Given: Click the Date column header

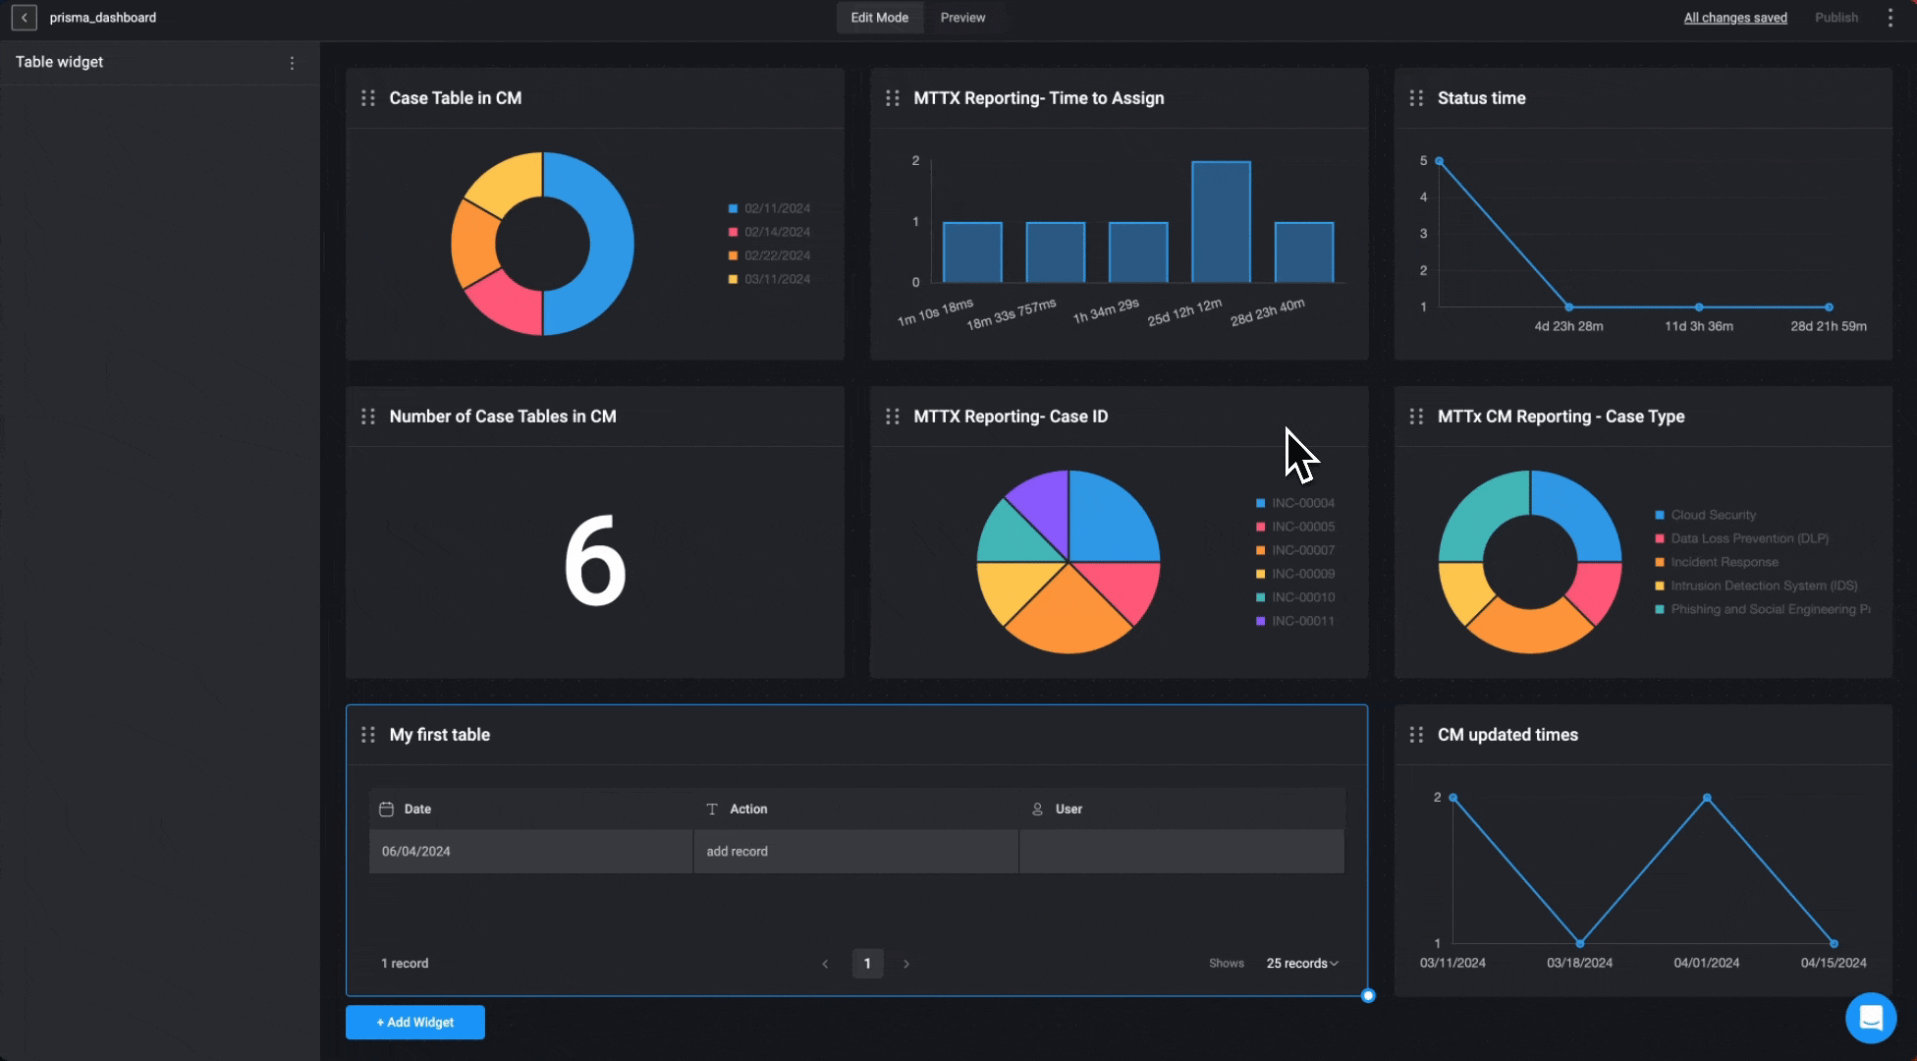Looking at the screenshot, I should click(x=417, y=810).
